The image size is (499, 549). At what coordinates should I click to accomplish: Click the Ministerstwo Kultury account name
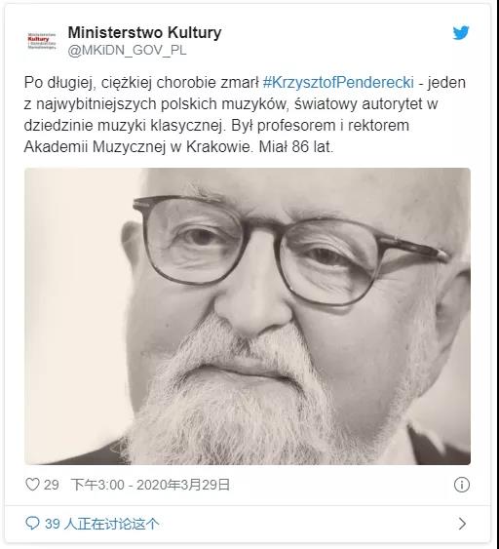(144, 32)
